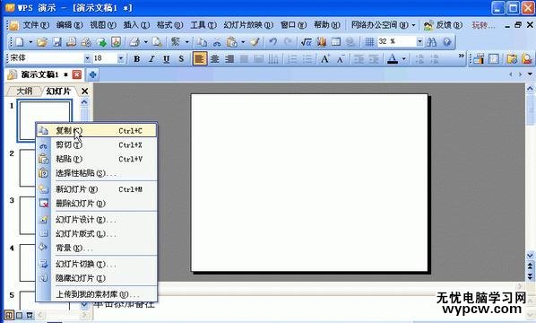The height and width of the screenshot is (323, 536).
Task: Open the 插入 menu
Action: point(136,25)
